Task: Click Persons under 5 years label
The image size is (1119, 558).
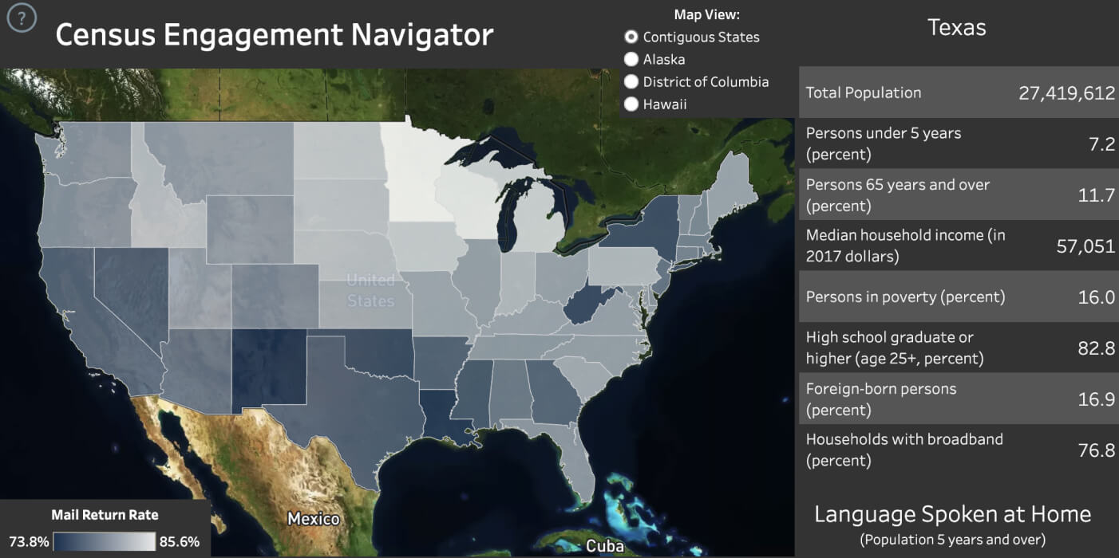Action: click(x=884, y=143)
